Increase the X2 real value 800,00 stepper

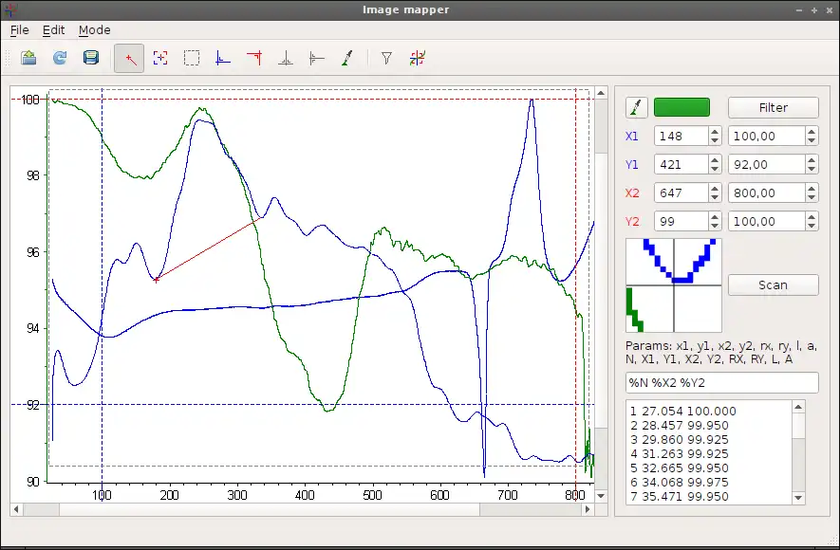pos(811,189)
